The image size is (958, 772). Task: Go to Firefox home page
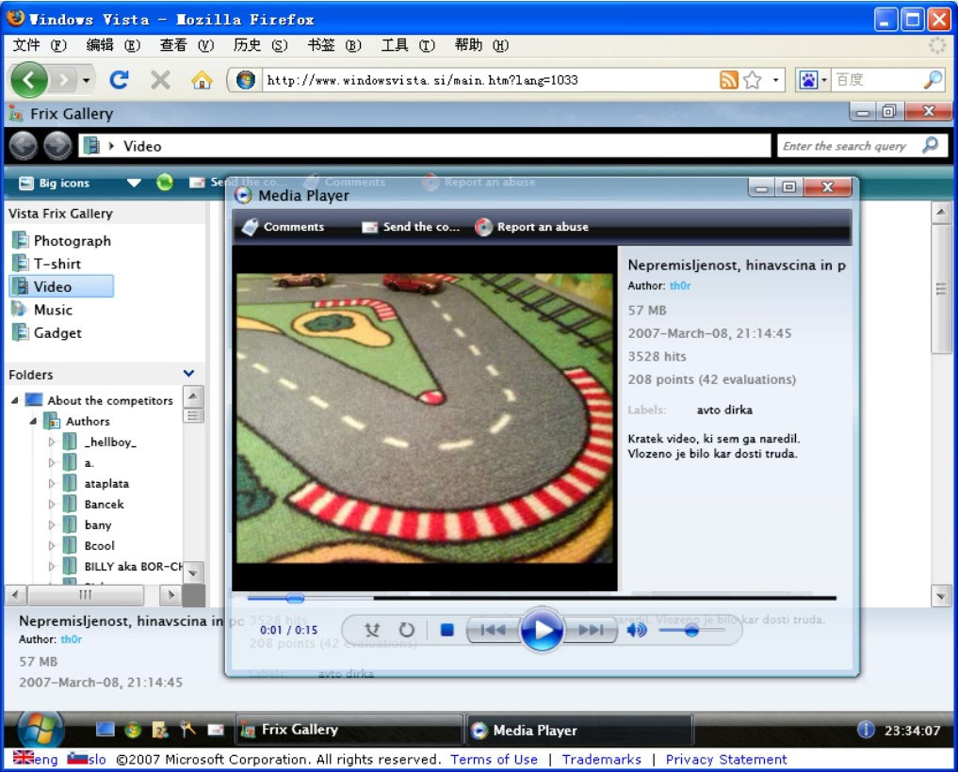(x=202, y=80)
